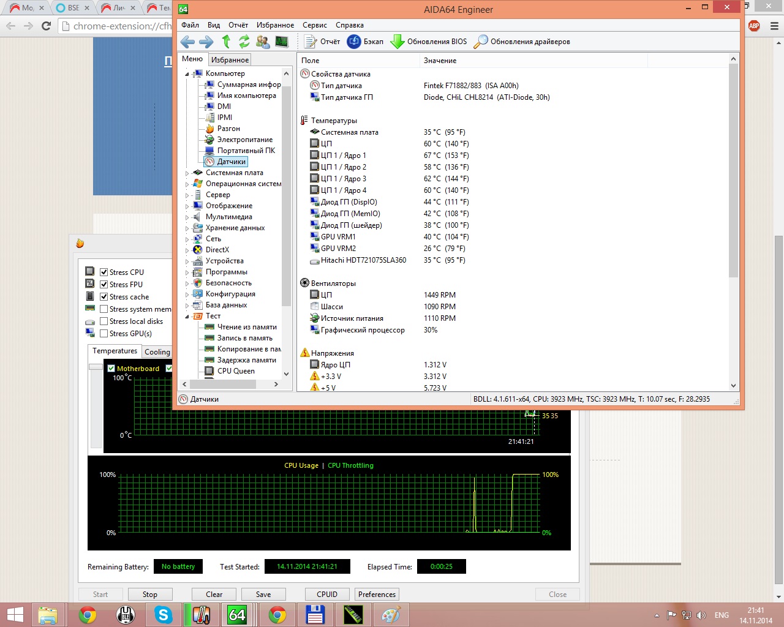Select Разгон in the navigation tree
The image size is (784, 627).
click(228, 129)
